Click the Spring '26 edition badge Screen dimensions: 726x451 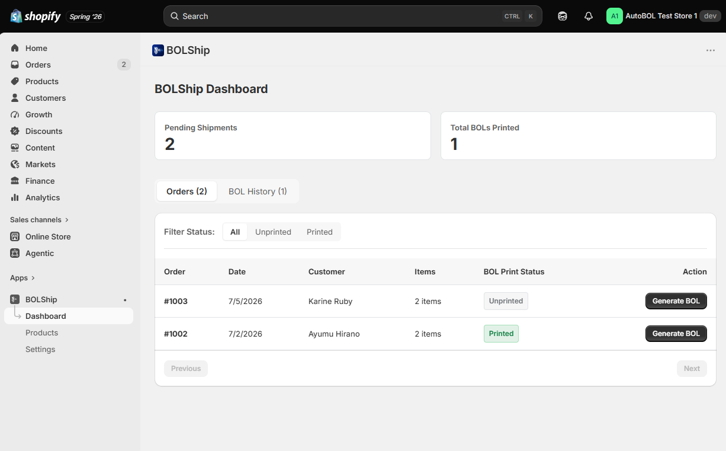(x=85, y=17)
